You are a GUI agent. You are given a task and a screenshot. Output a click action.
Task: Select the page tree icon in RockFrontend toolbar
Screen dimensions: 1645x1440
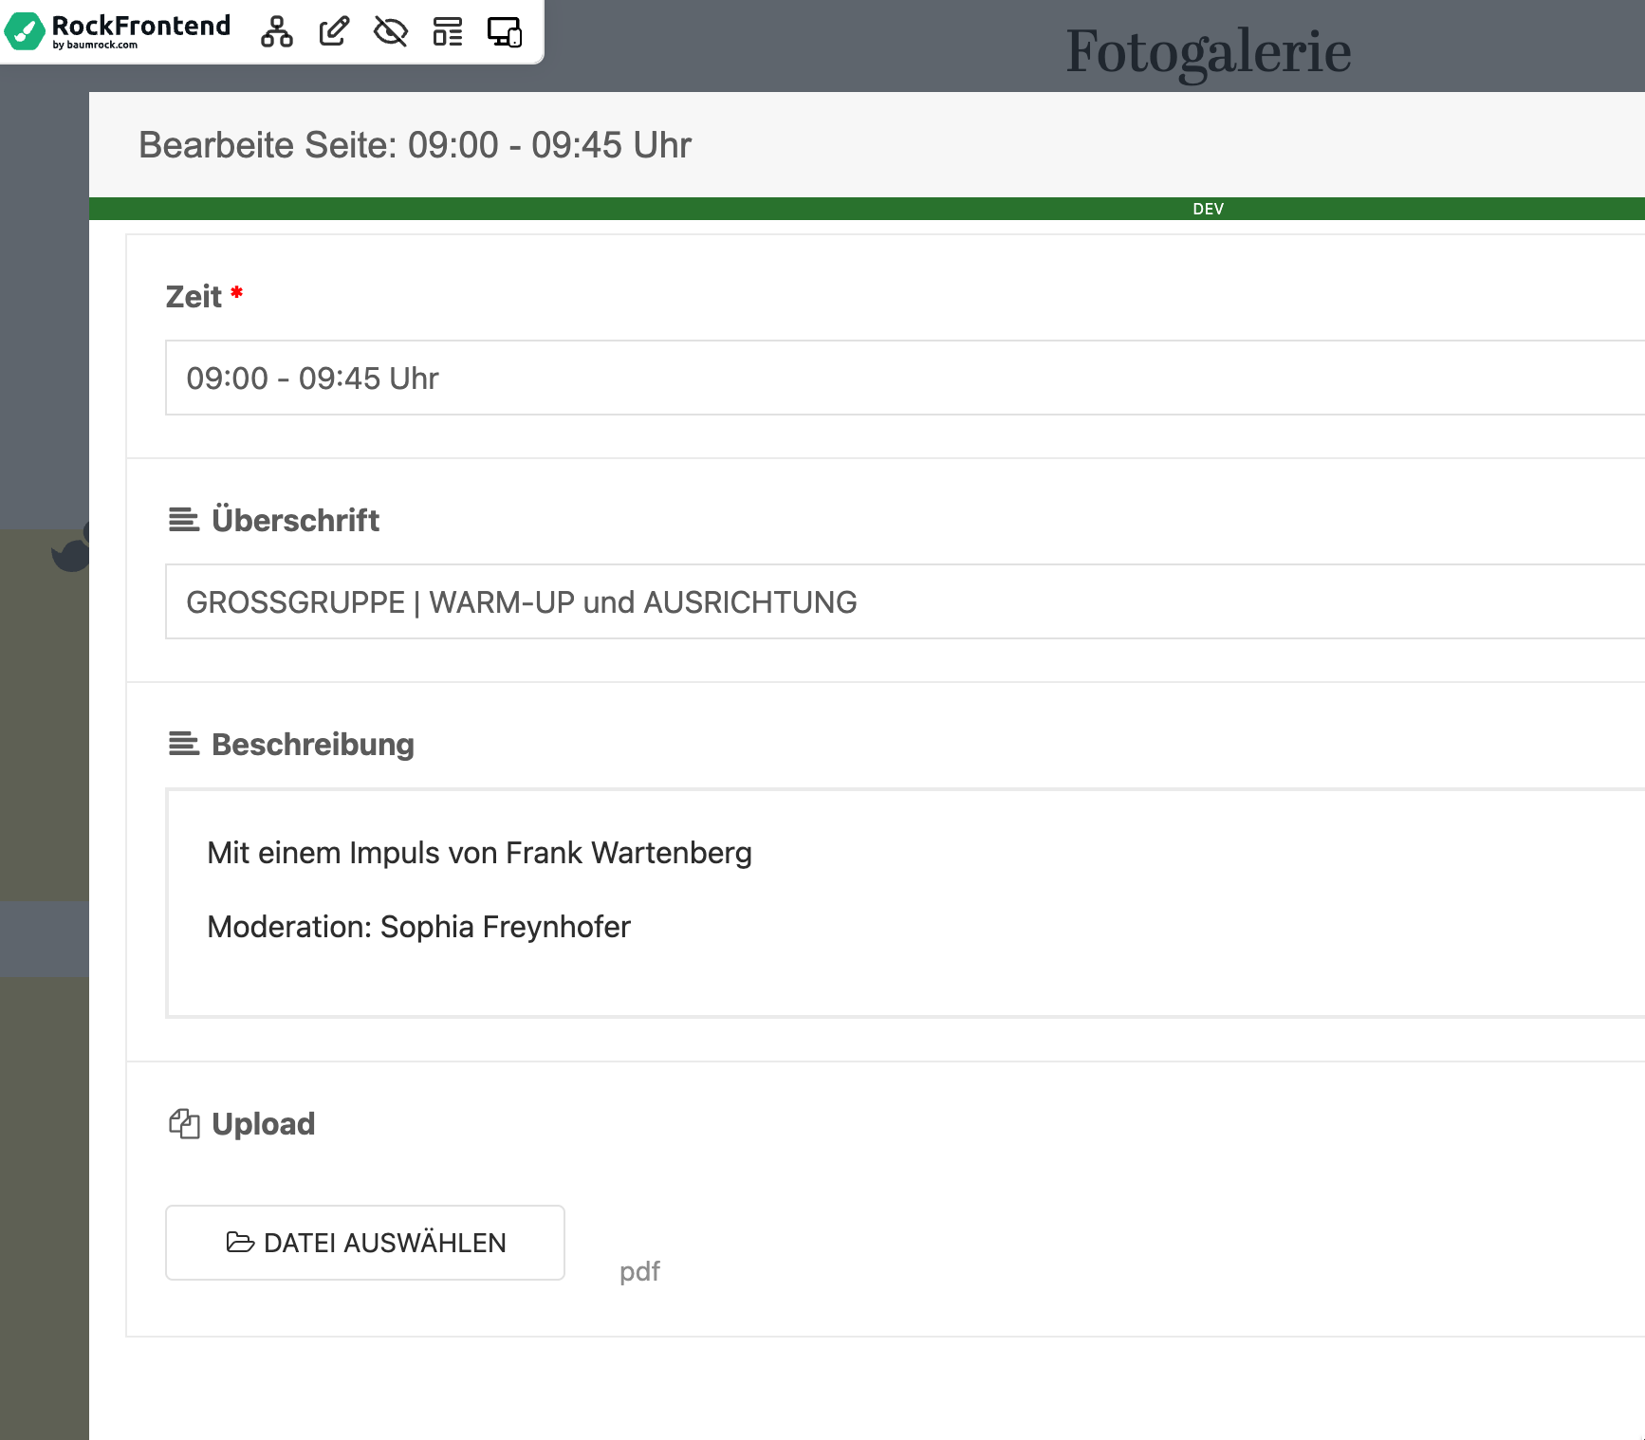click(276, 32)
